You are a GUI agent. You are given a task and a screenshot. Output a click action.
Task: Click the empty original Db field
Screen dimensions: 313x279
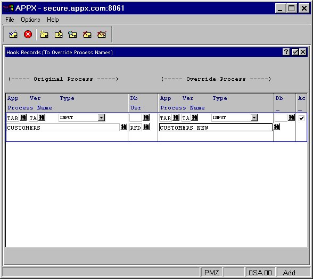click(136, 117)
